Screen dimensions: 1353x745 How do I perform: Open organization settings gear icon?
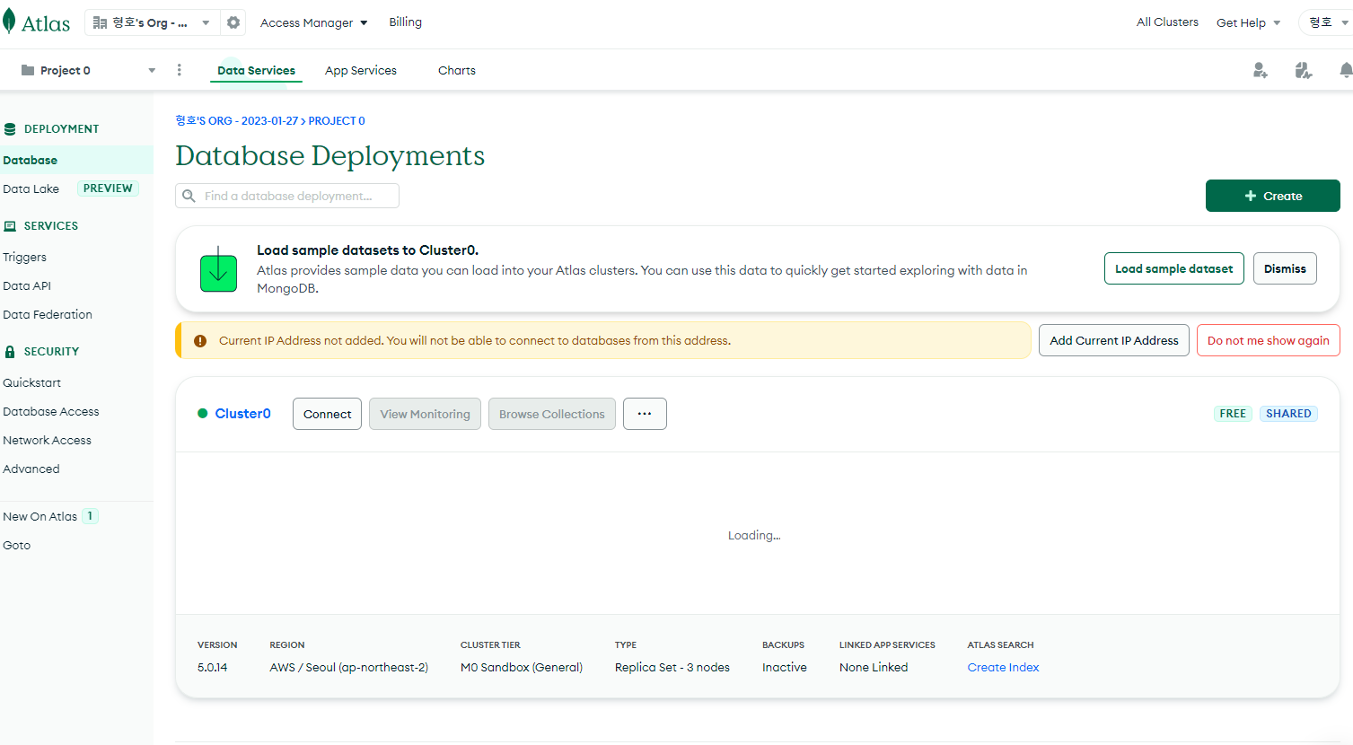(x=233, y=22)
